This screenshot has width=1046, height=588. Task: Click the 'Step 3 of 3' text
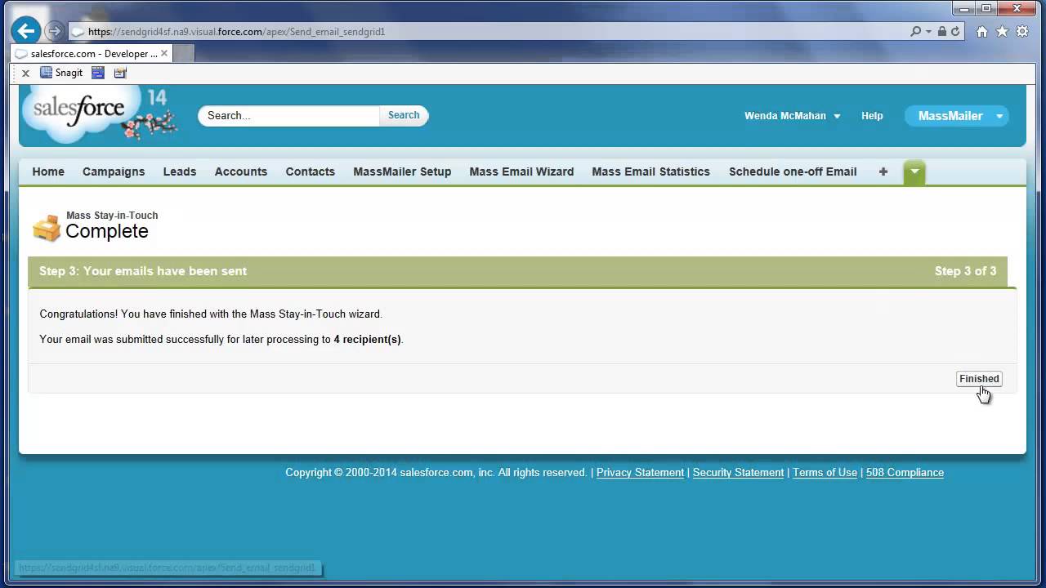[965, 271]
